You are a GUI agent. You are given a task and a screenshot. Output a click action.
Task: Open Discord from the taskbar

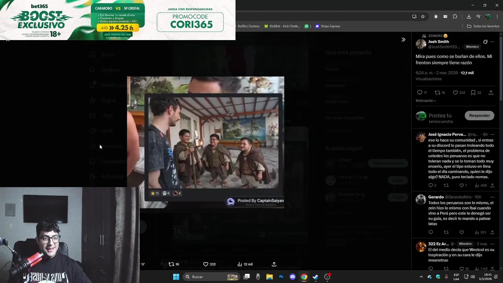click(x=292, y=277)
